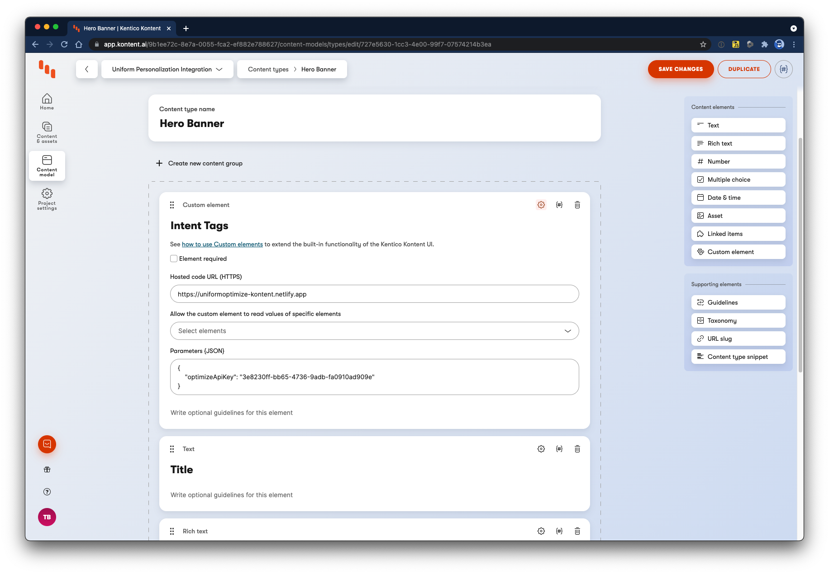Delete the Title text element

coord(577,449)
